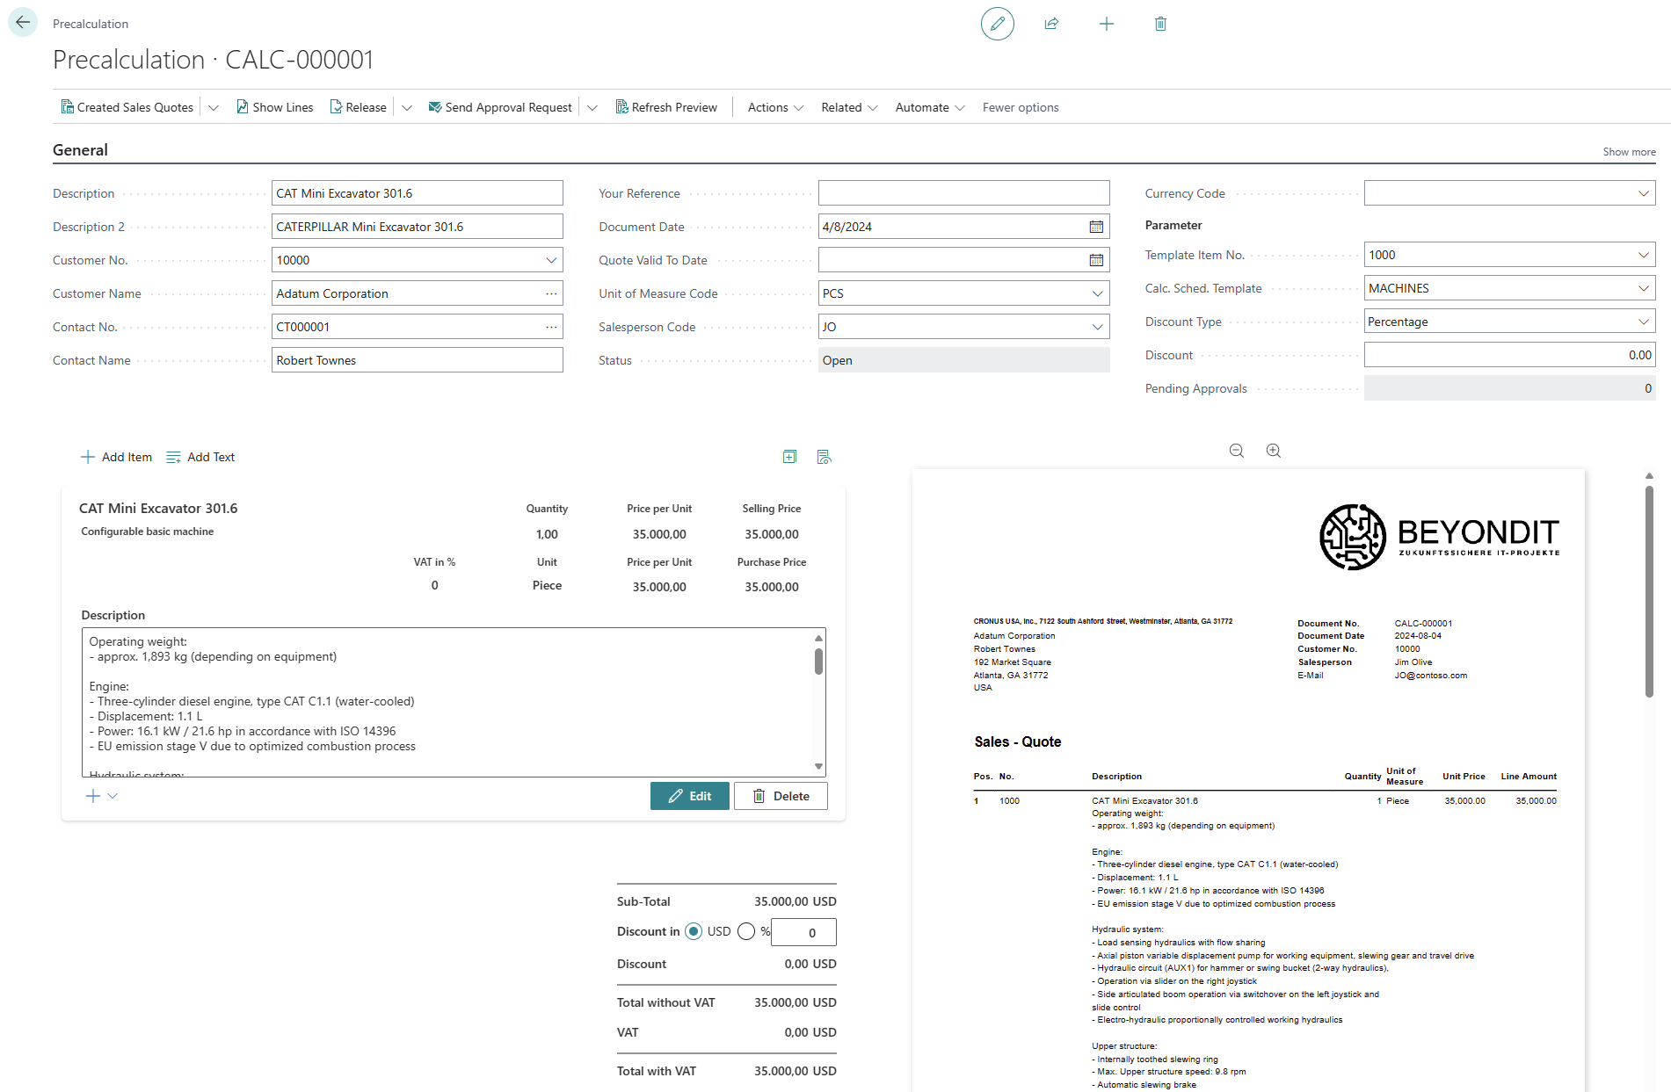Screen dimensions: 1671x1092
Task: Click the Your Reference input field
Action: coord(963,193)
